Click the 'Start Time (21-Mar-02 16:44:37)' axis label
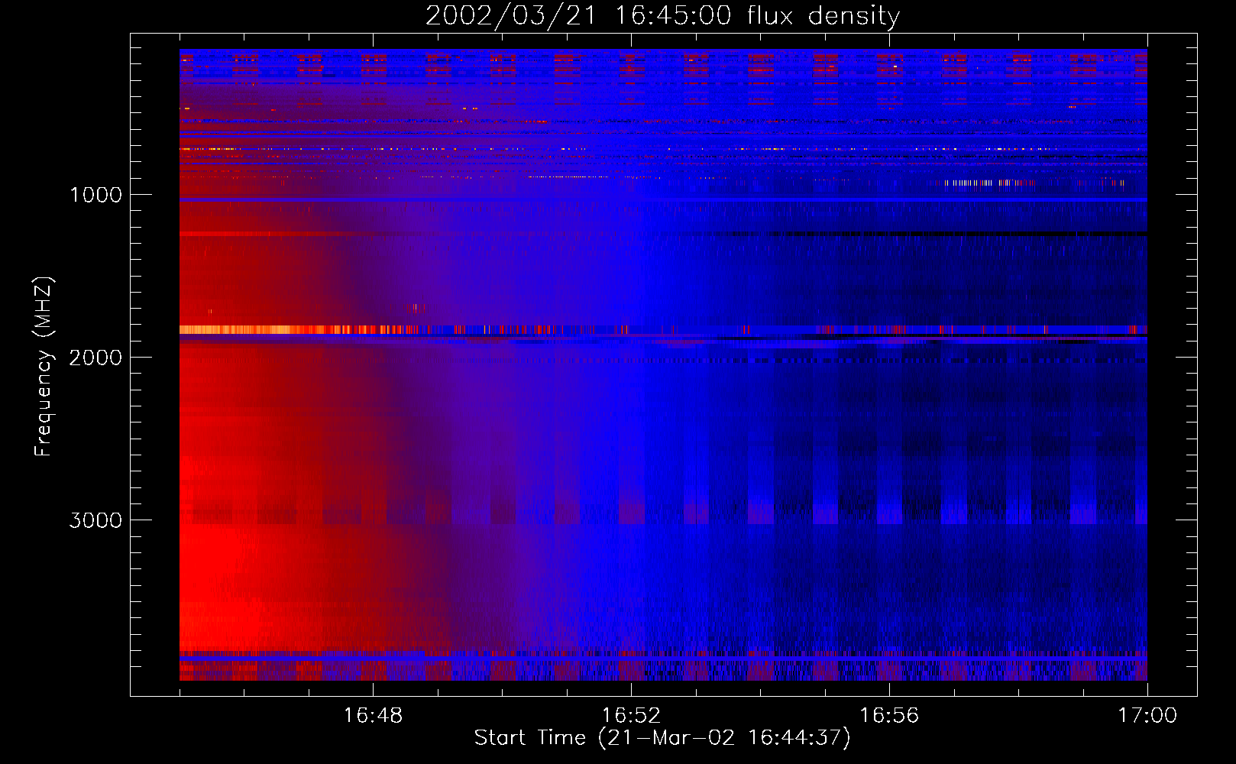The height and width of the screenshot is (764, 1236). (662, 738)
